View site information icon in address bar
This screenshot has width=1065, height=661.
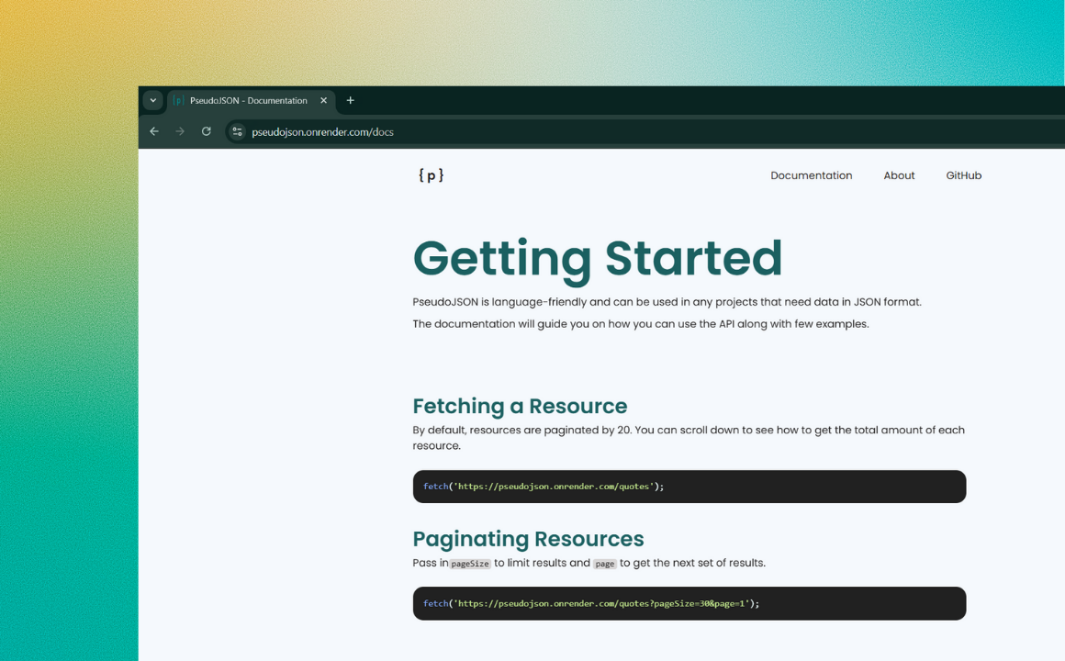click(x=237, y=131)
